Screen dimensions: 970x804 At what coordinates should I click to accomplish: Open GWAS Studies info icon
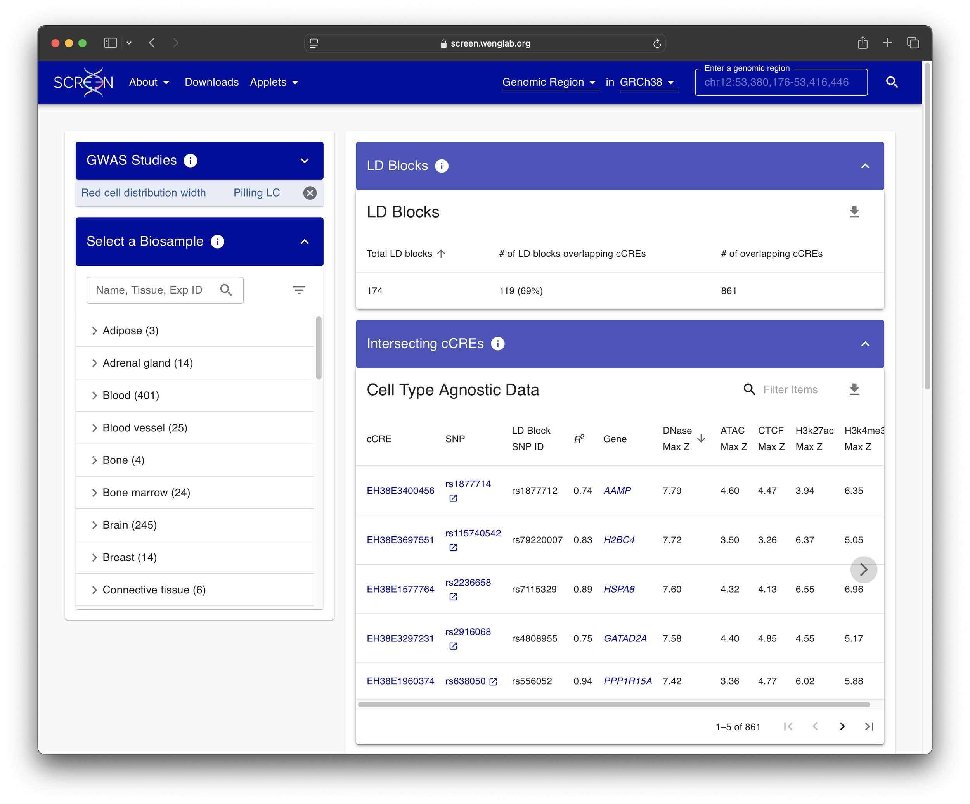pos(190,160)
